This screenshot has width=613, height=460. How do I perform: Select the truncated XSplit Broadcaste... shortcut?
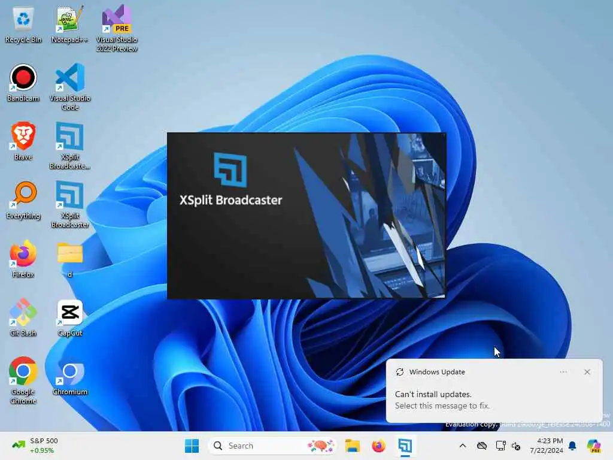pos(69,146)
